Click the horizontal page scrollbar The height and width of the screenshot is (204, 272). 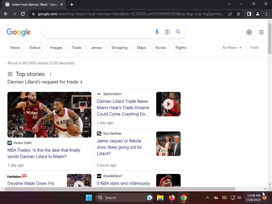120,189
